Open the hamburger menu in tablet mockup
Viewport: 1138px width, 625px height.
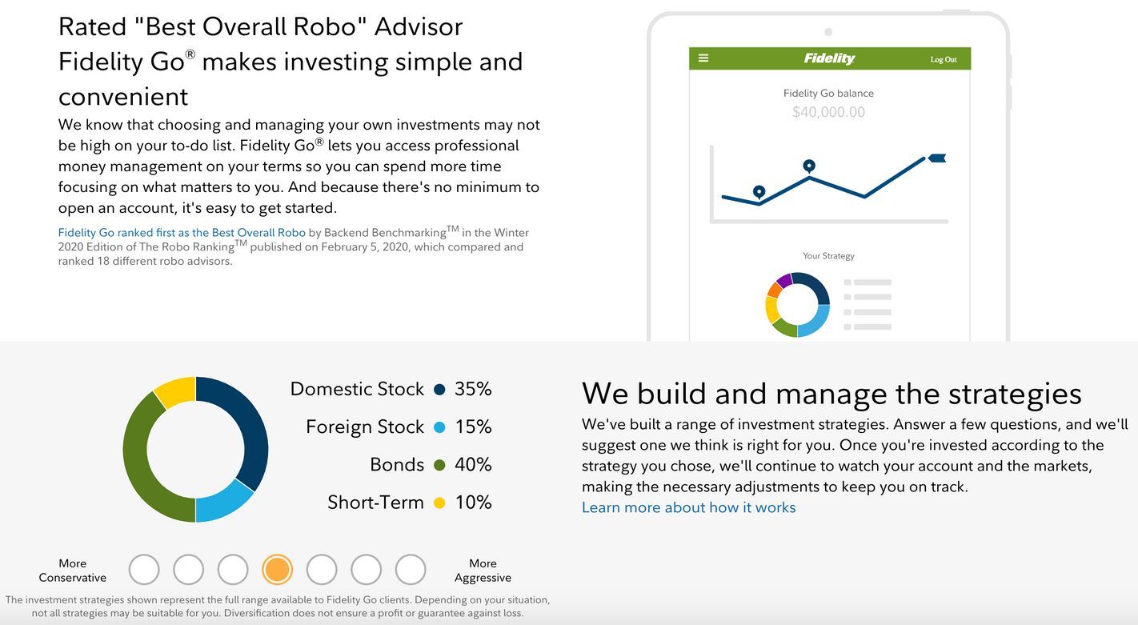click(x=703, y=58)
